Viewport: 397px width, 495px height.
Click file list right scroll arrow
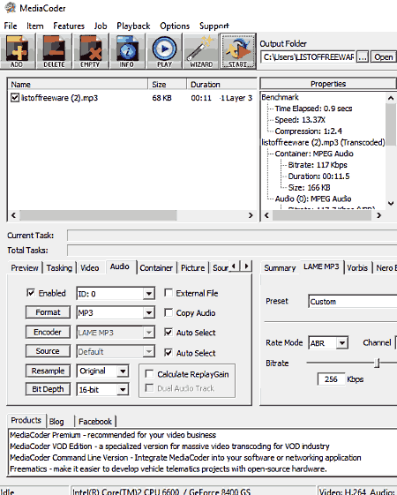[x=251, y=215]
